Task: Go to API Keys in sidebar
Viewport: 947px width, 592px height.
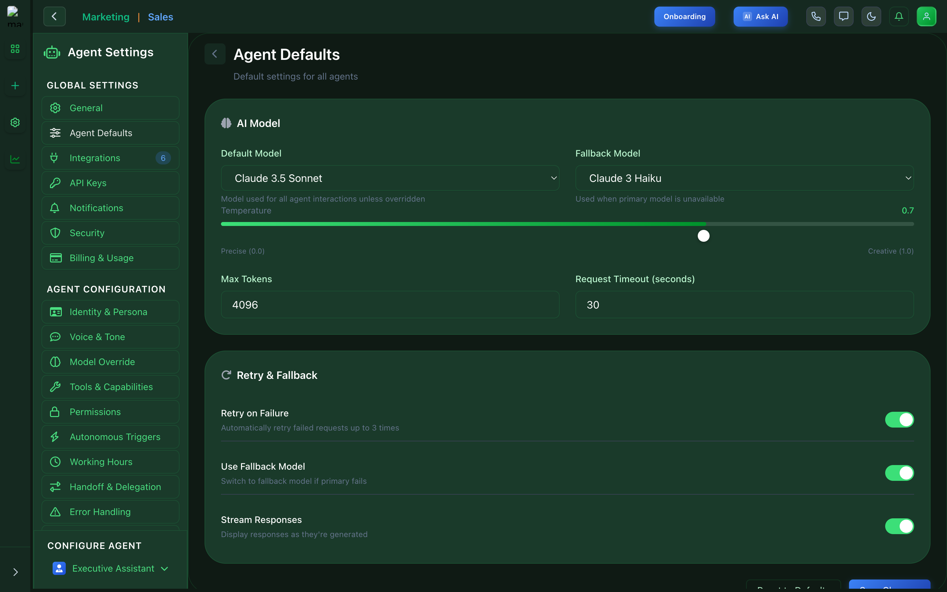Action: 110,183
